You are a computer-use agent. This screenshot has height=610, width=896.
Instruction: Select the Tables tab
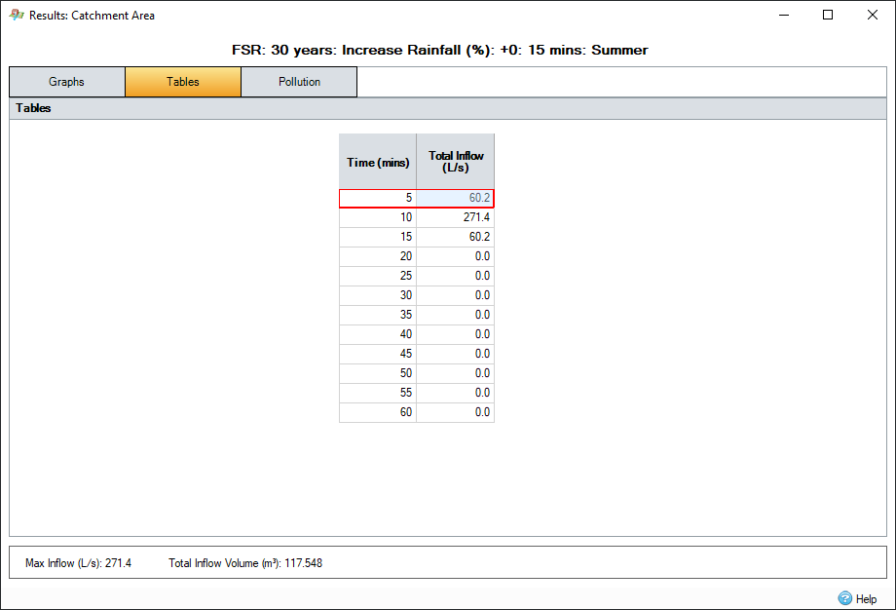pyautogui.click(x=183, y=82)
